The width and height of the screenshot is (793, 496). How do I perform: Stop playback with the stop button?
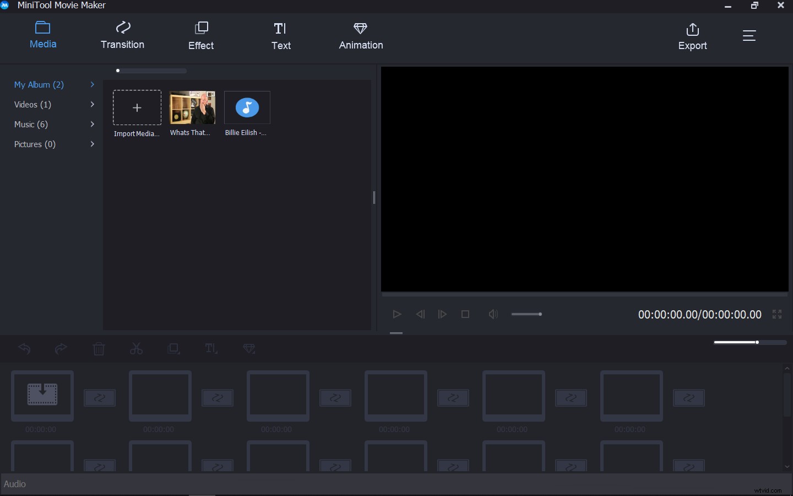point(465,314)
